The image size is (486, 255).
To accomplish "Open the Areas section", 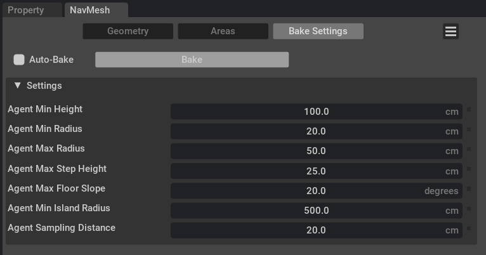I will click(223, 31).
